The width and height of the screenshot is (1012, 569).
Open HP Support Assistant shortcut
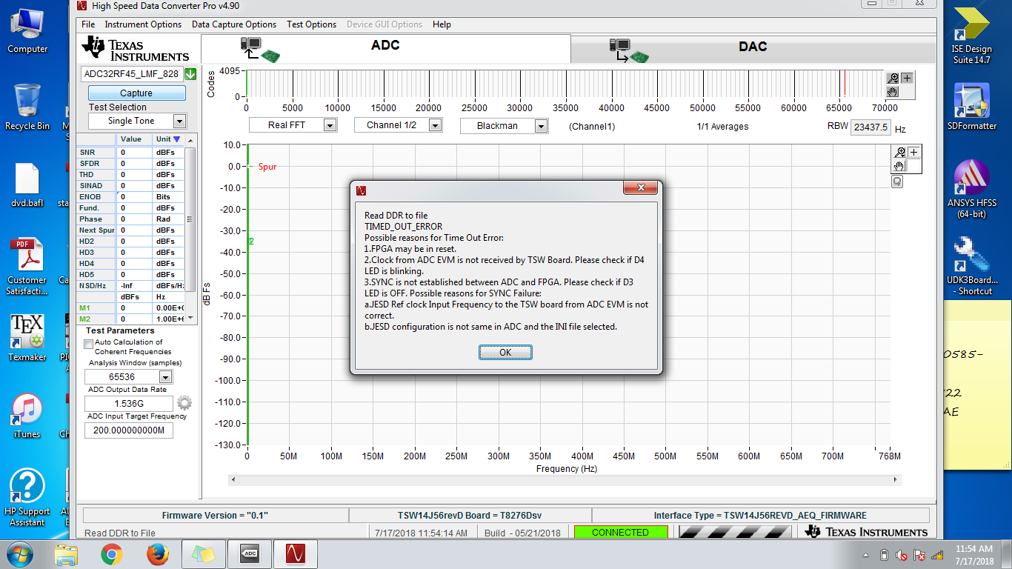tap(27, 498)
